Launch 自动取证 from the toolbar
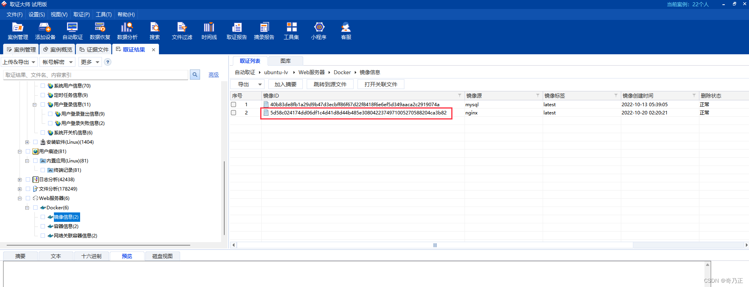Viewport: 749px width, 287px height. click(x=72, y=31)
